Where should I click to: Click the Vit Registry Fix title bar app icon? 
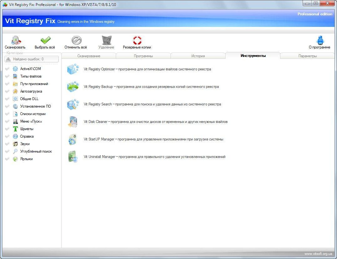point(5,4)
